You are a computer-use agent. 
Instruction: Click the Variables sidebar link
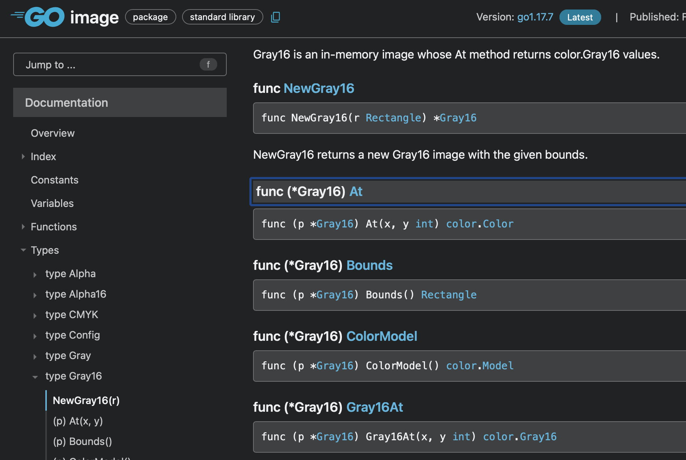point(52,203)
